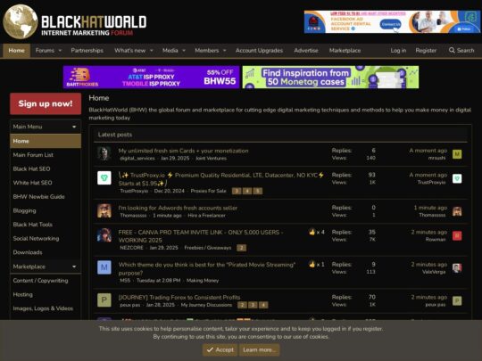Open NEZCORE avatar on the Canva Pro thread
Screen dimensions: 482x361
point(104,235)
